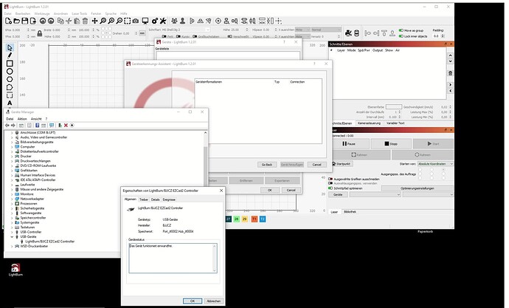Click the dashed Frame Selection zoom icon
Screen dimensions: 509x308
[127, 21]
